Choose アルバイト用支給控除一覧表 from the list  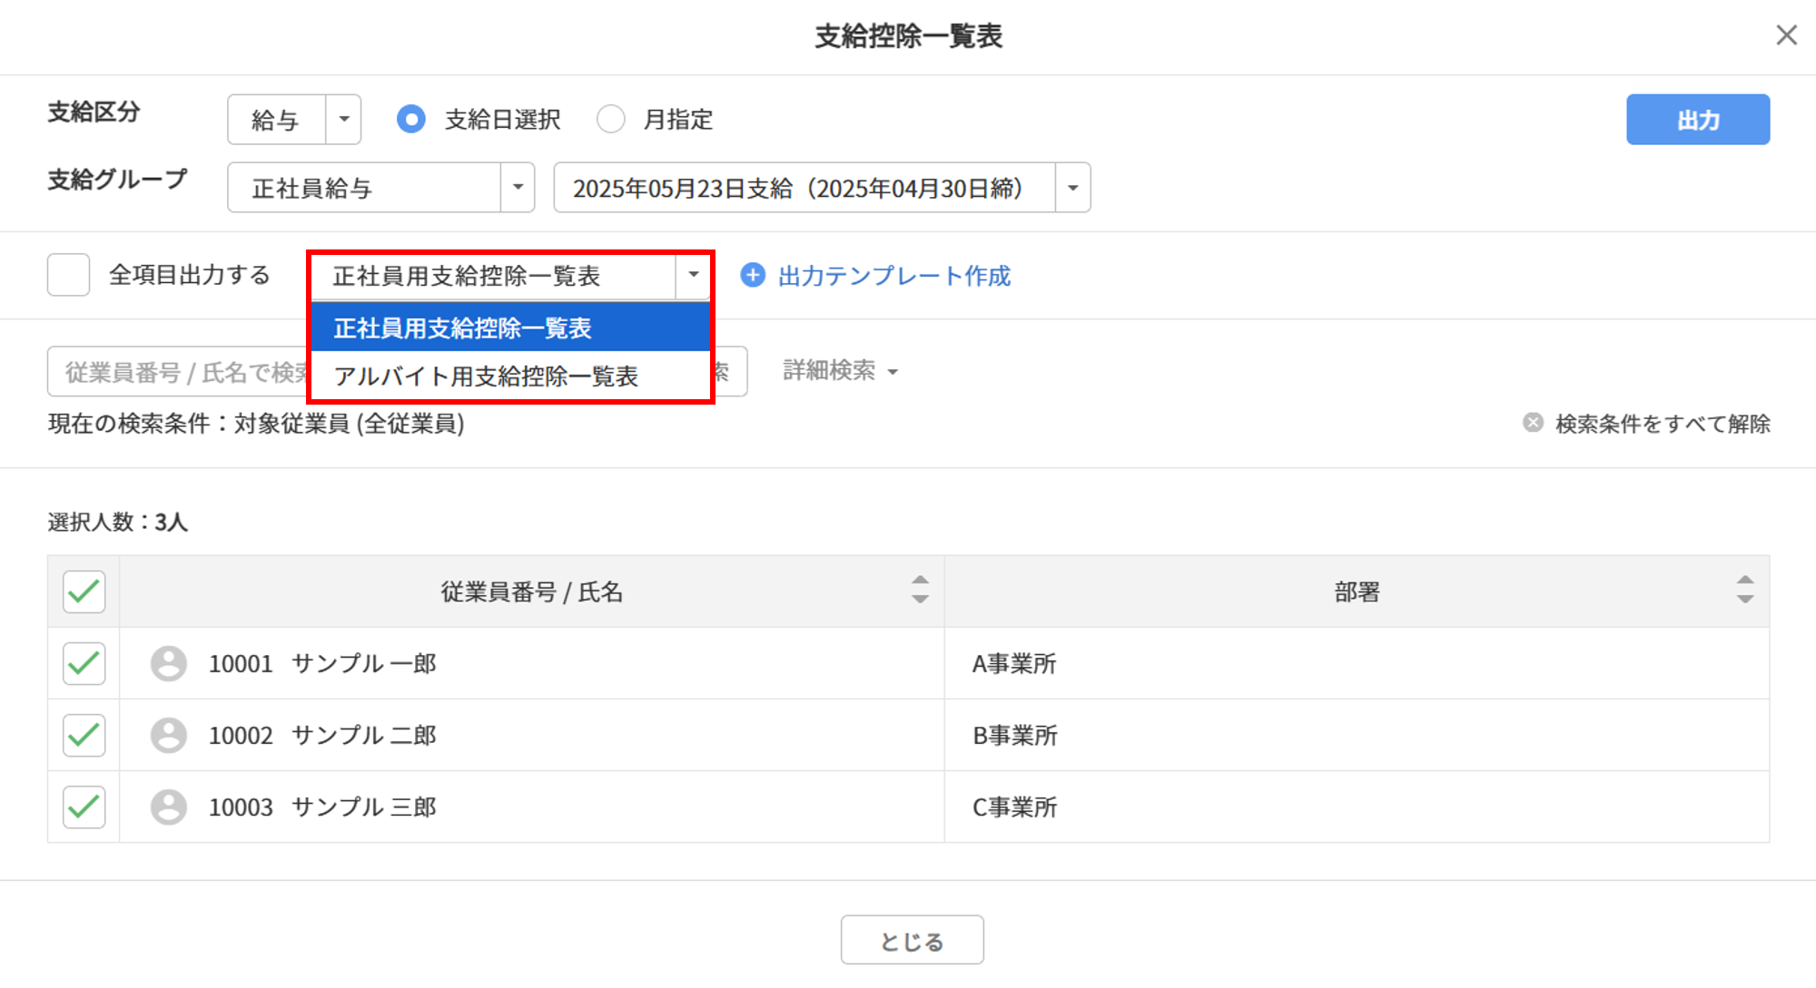tap(510, 376)
